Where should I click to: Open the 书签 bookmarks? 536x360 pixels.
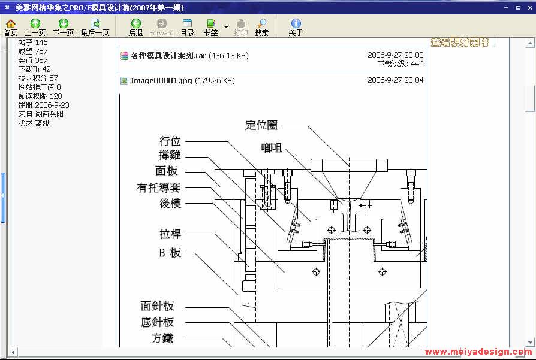pyautogui.click(x=210, y=27)
